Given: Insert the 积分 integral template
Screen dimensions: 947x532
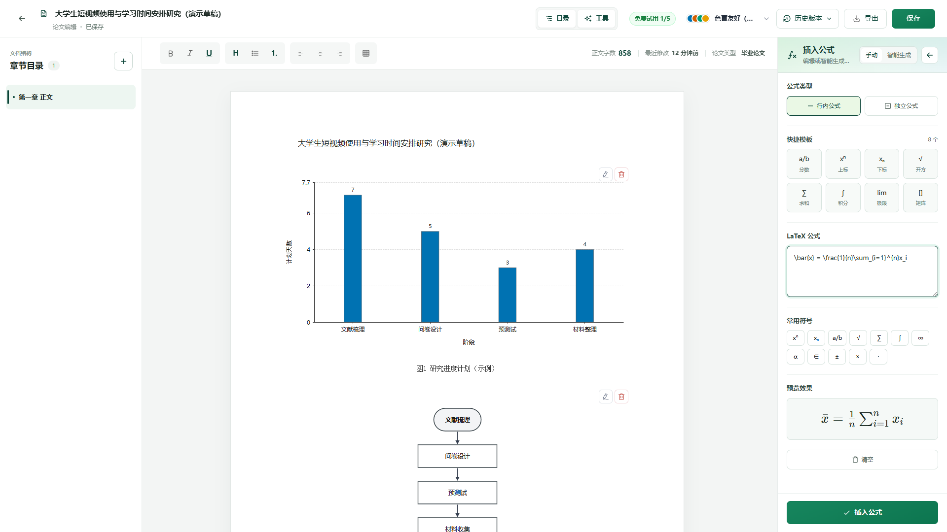Looking at the screenshot, I should [x=843, y=198].
